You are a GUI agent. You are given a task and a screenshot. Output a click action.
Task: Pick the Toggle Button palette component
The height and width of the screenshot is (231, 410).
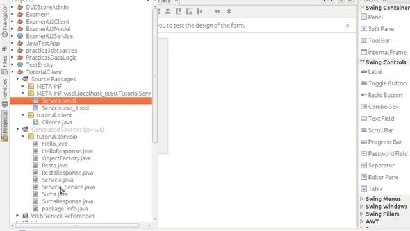383,83
